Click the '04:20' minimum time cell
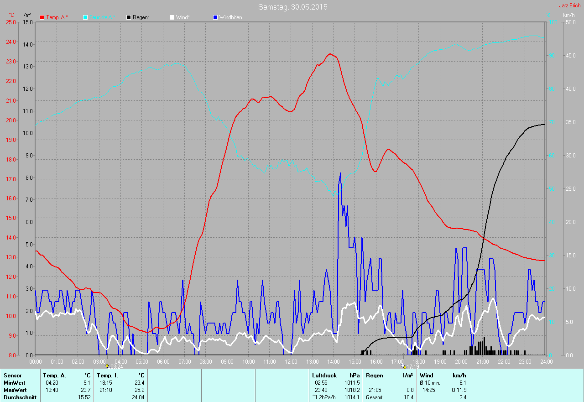Viewport: 584px width, 402px height. tap(51, 383)
